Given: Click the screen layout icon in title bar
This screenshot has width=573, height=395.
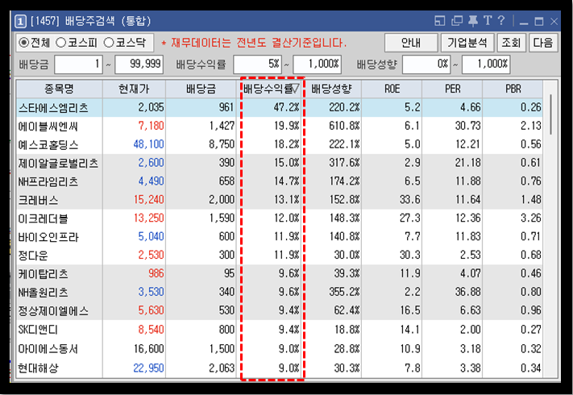Looking at the screenshot, I should (439, 21).
